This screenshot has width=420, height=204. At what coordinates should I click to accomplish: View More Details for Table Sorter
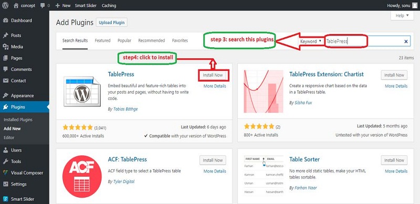tap(396, 171)
